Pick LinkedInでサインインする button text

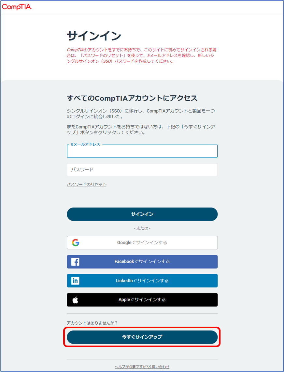tap(142, 281)
